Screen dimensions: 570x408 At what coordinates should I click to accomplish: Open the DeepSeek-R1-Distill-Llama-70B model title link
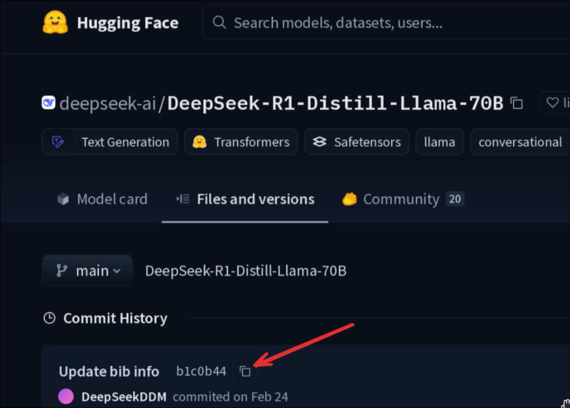335,103
